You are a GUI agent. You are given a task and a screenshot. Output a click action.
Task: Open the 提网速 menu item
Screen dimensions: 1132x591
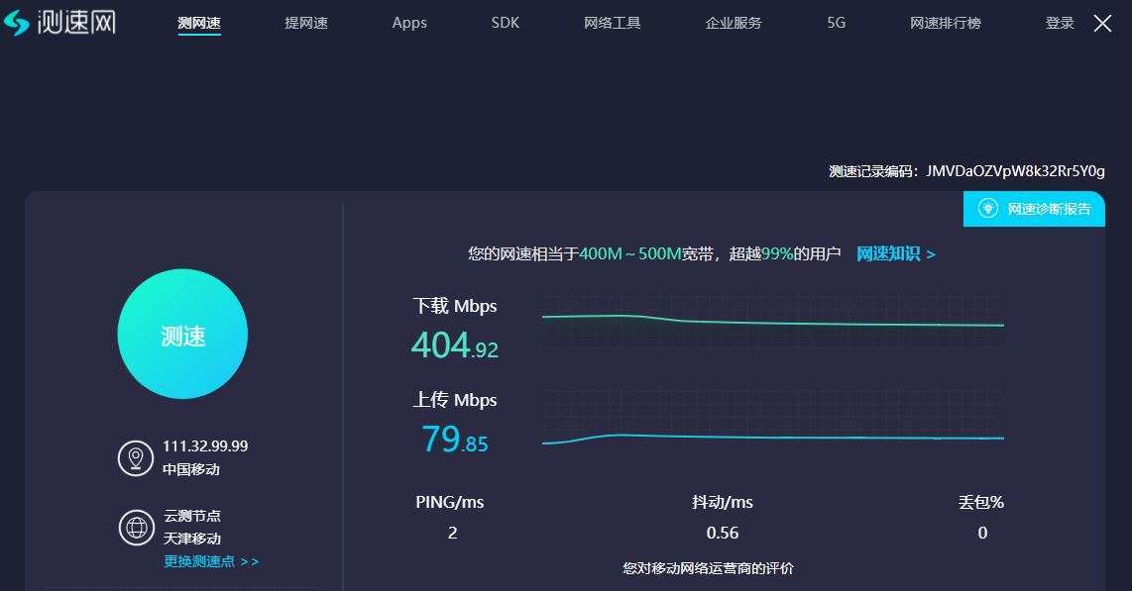[306, 23]
